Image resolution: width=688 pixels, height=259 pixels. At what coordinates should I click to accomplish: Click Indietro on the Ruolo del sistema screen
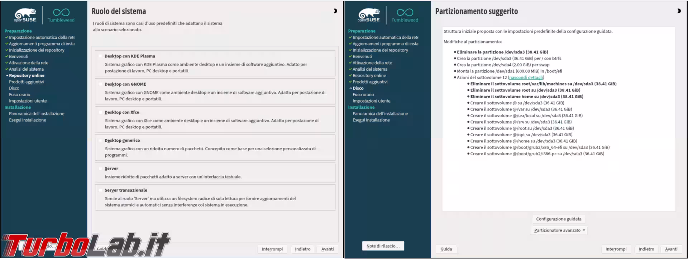click(302, 249)
